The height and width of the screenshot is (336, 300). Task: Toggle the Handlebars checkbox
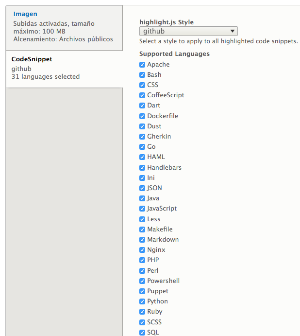[x=142, y=168]
